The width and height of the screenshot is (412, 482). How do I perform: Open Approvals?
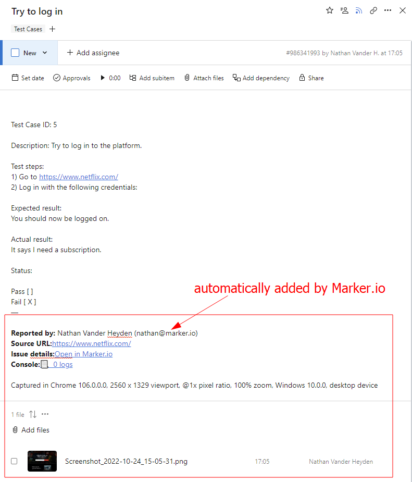tap(71, 78)
